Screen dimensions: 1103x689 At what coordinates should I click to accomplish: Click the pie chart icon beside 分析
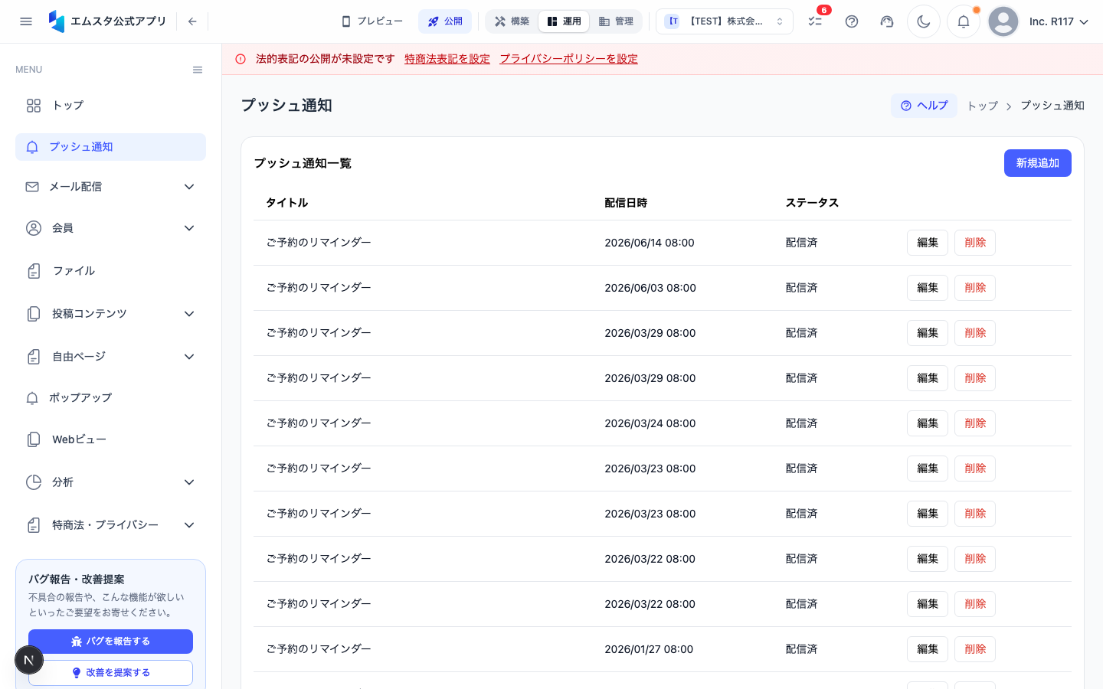coord(34,482)
